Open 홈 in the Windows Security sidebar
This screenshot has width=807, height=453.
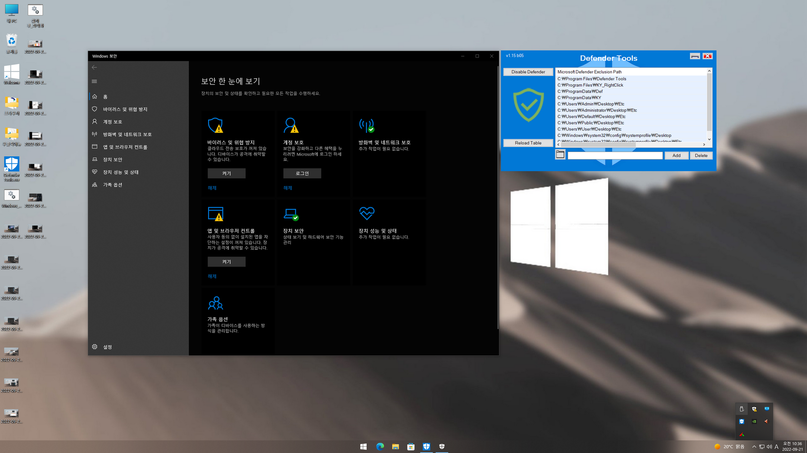coord(138,97)
